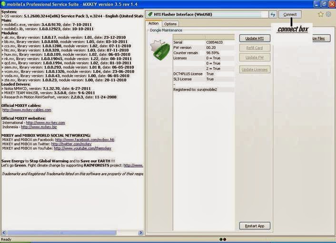Click the 'OS version' line in log

(x=72, y=16)
